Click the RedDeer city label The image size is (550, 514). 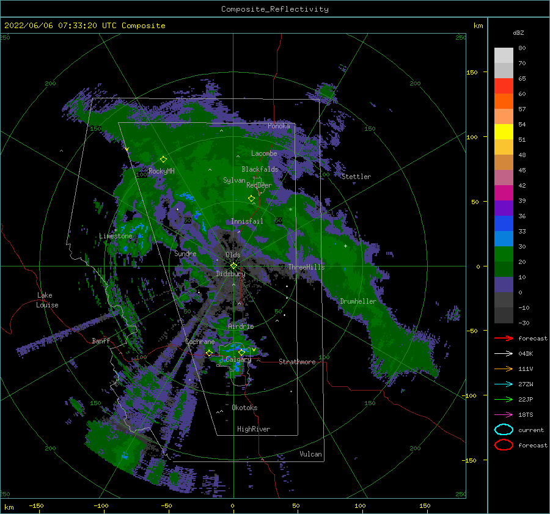pyautogui.click(x=259, y=185)
